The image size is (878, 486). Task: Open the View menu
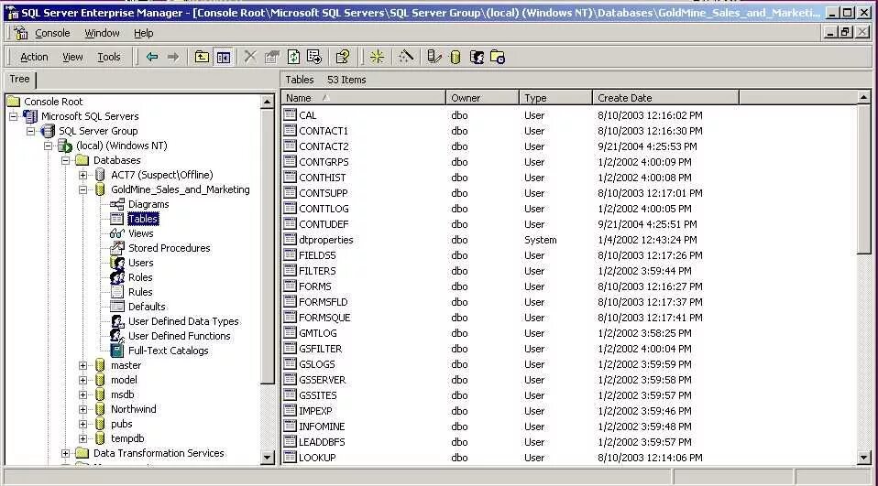click(72, 57)
